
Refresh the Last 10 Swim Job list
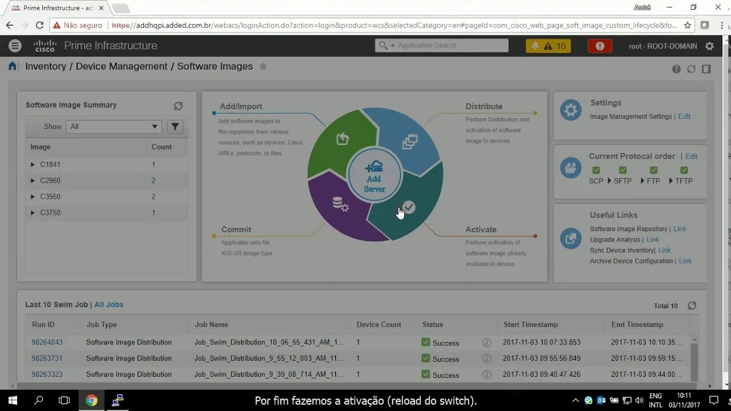pyautogui.click(x=692, y=305)
